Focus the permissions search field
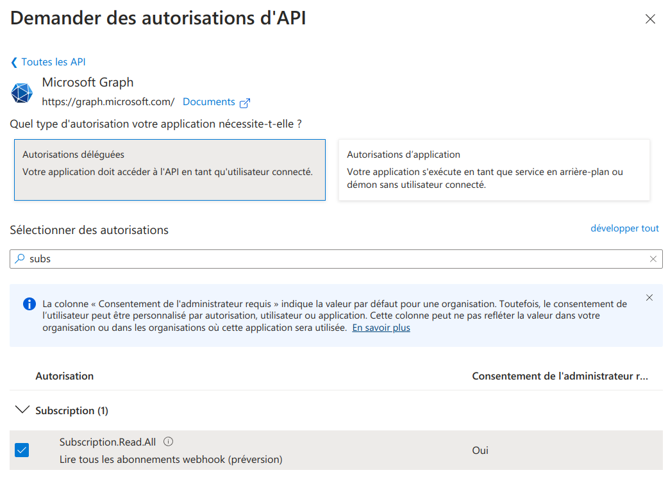668x477 pixels. [x=336, y=259]
